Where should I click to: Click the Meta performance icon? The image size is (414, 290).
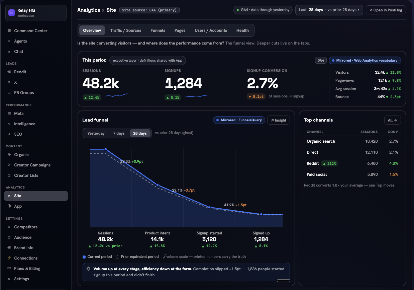coord(9,114)
